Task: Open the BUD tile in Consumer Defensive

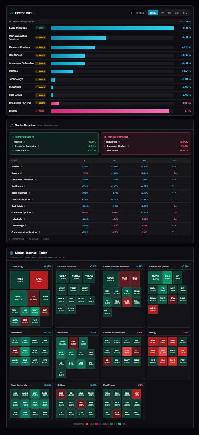Action: click(x=127, y=351)
